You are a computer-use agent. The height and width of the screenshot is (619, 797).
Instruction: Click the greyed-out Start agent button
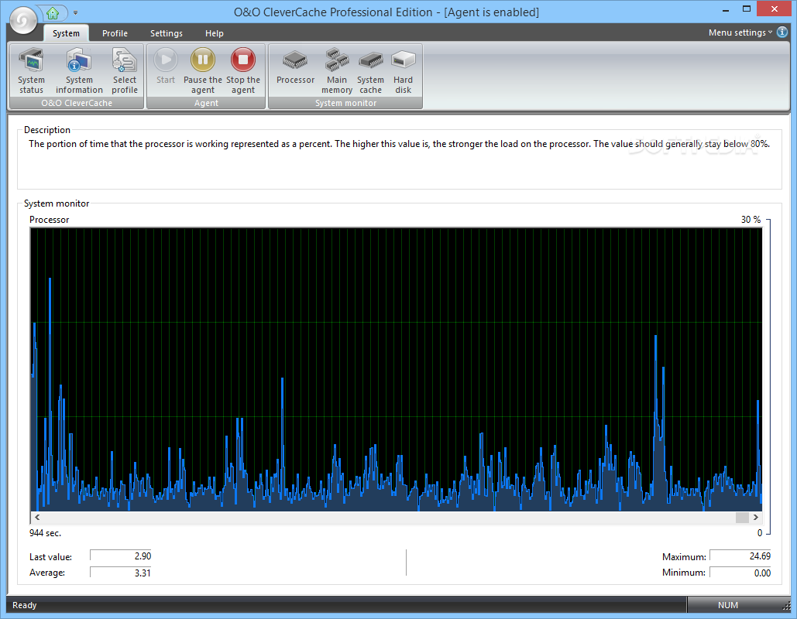point(166,66)
